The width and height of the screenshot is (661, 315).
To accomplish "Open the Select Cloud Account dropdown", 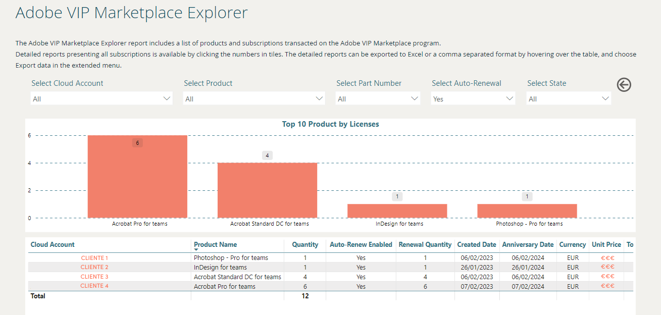I will tap(101, 99).
